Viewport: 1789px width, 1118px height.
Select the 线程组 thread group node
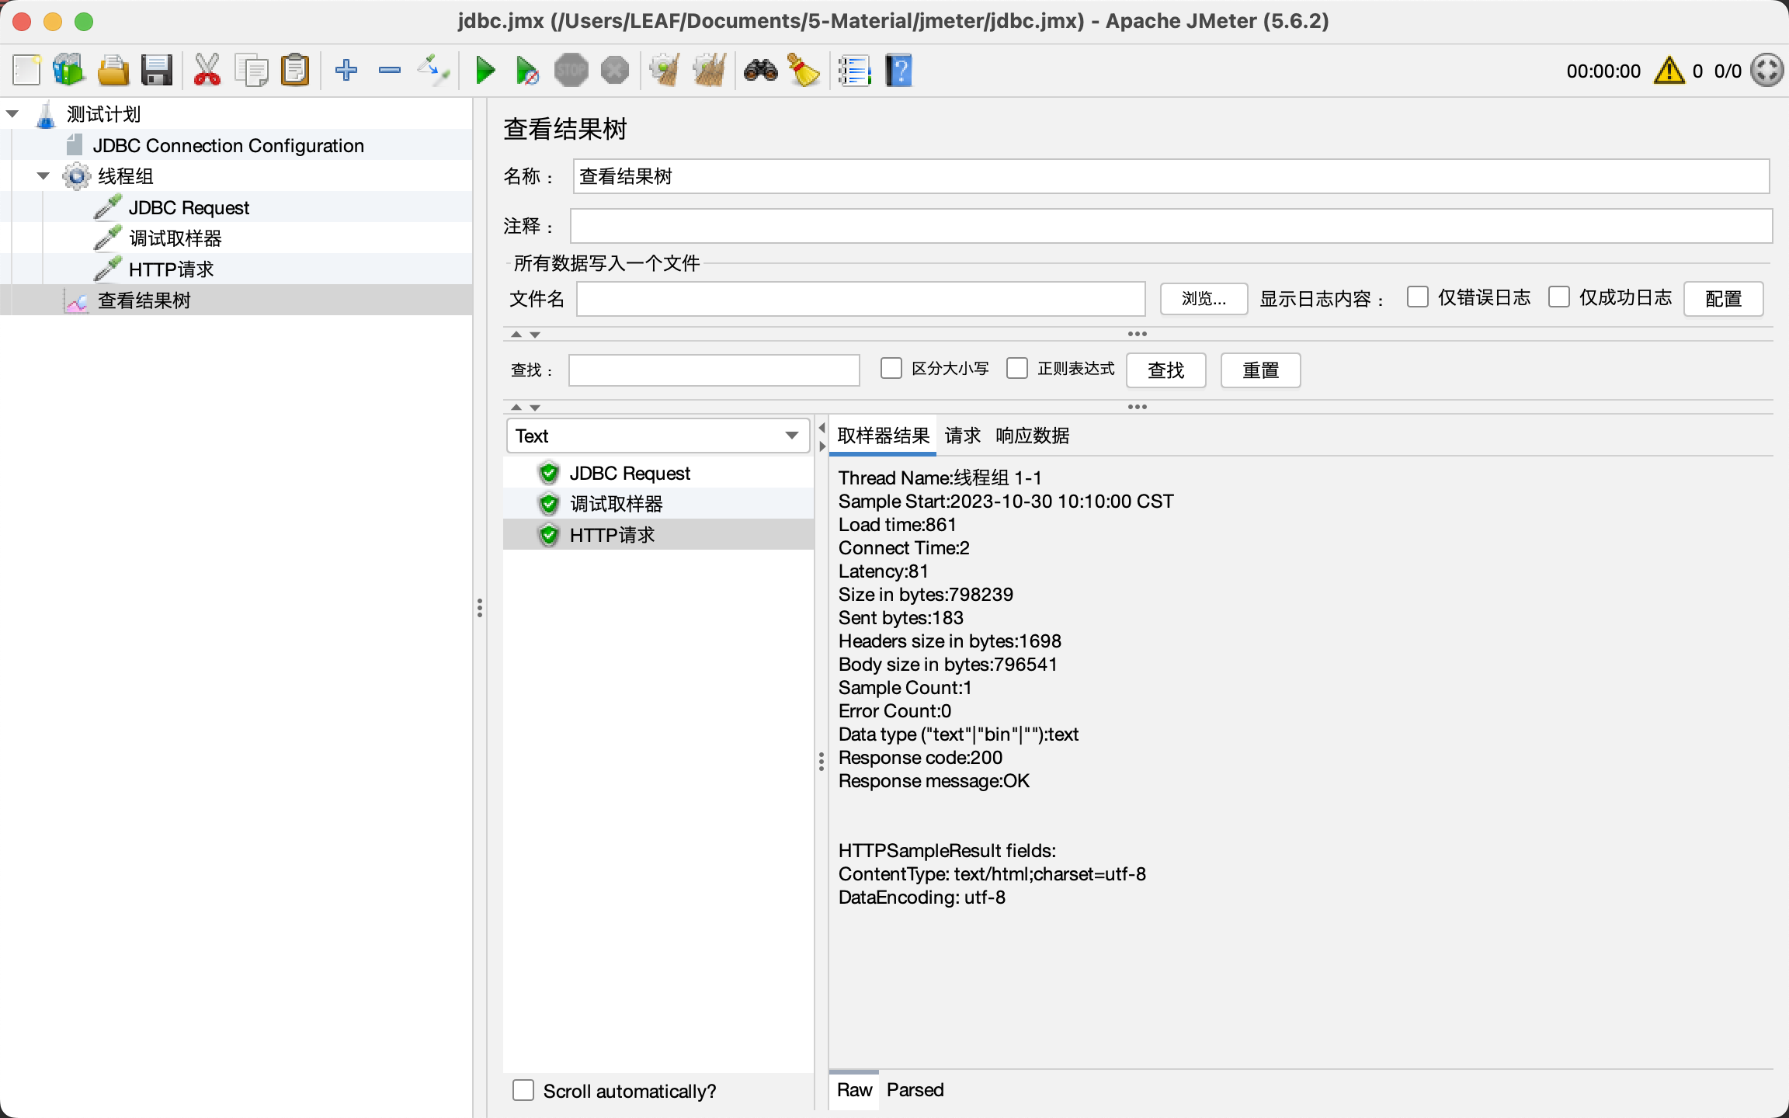coord(126,176)
